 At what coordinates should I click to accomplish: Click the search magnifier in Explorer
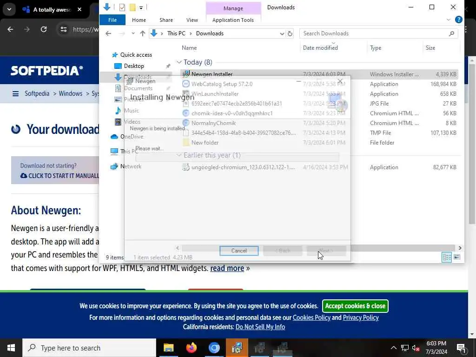pos(451,33)
